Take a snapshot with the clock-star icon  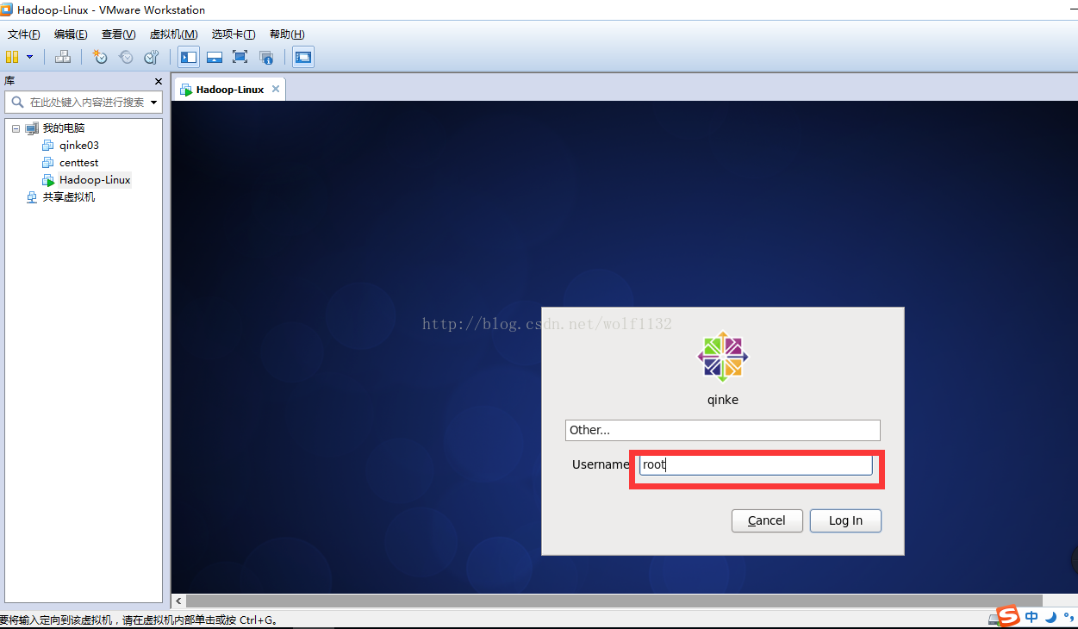tap(100, 57)
